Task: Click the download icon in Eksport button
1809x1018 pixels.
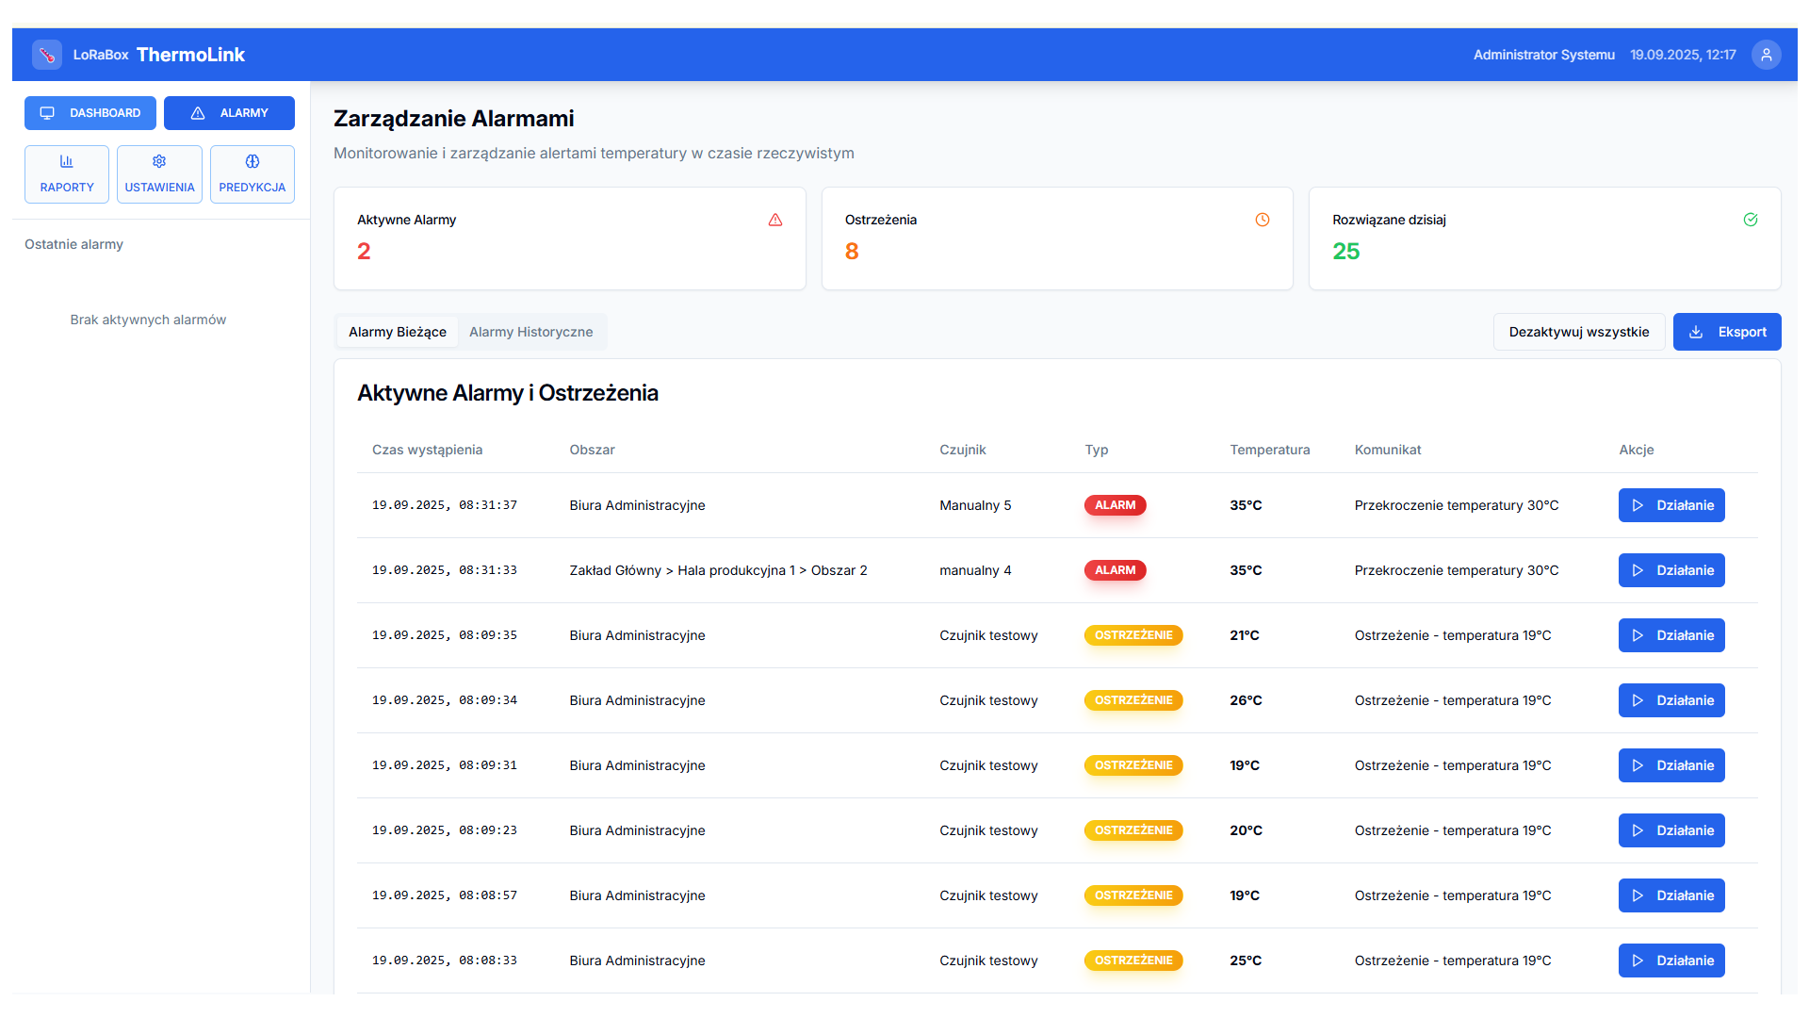Action: click(x=1696, y=332)
